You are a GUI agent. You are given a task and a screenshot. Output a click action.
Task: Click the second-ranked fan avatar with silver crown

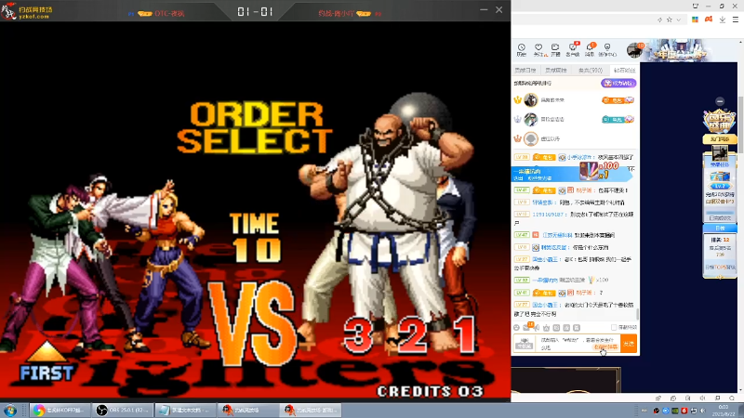point(530,120)
